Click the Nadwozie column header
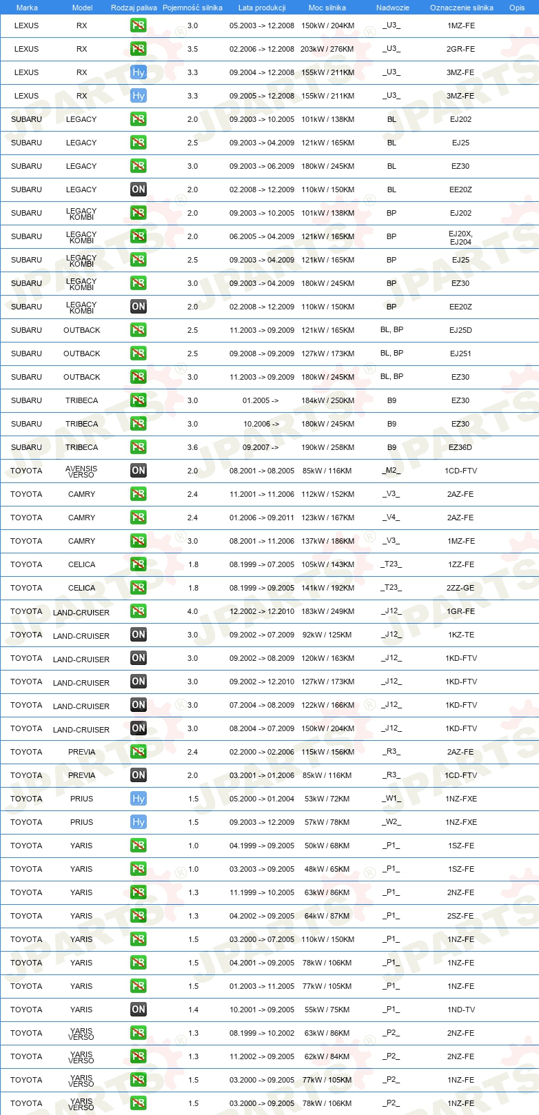This screenshot has width=539, height=1115. point(393,8)
